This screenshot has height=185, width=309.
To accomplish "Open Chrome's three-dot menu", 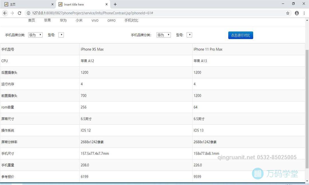I will (304, 13).
